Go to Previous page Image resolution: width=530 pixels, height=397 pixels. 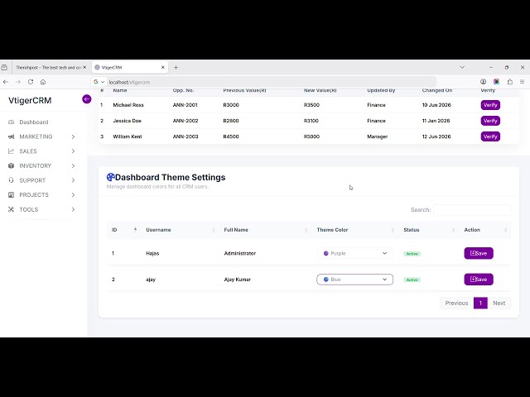click(456, 303)
